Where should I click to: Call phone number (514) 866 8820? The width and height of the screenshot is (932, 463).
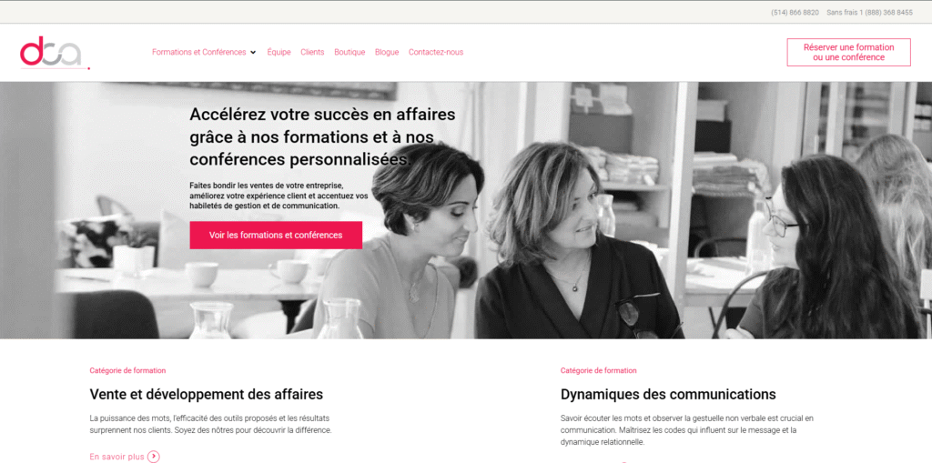coord(795,13)
